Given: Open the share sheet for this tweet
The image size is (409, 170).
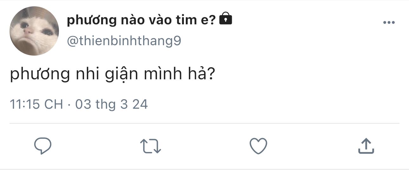Looking at the screenshot, I should pos(366,146).
